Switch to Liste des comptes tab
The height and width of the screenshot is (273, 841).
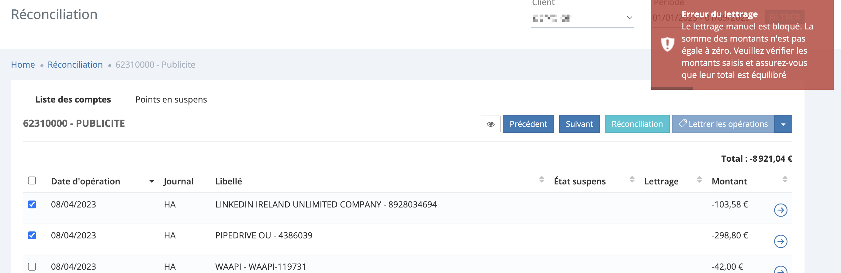(x=73, y=99)
